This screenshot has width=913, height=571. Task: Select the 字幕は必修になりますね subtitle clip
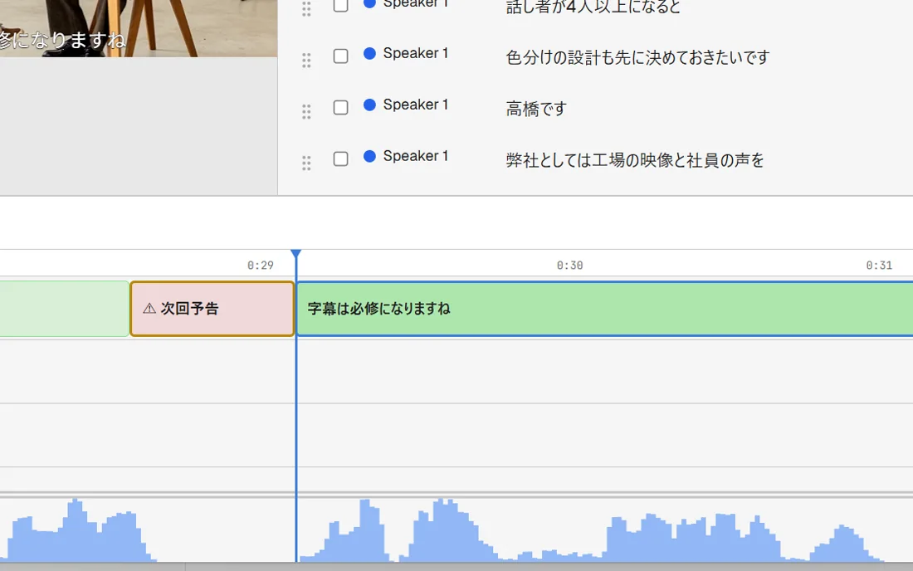coord(604,309)
